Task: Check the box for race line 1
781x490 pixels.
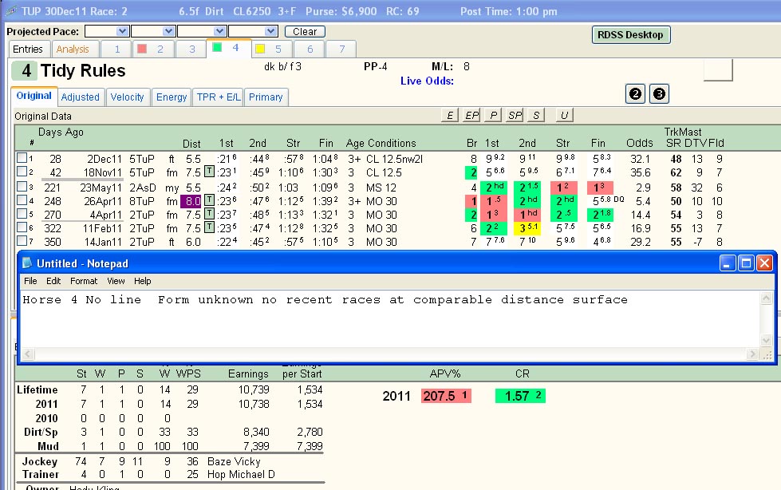Action: pos(22,158)
